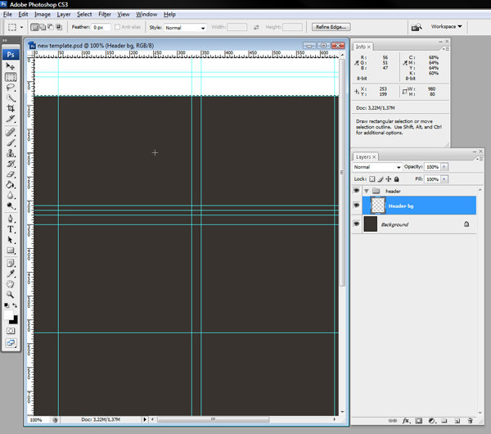This screenshot has width=491, height=434.
Task: Hide the Background layer
Action: (356, 224)
